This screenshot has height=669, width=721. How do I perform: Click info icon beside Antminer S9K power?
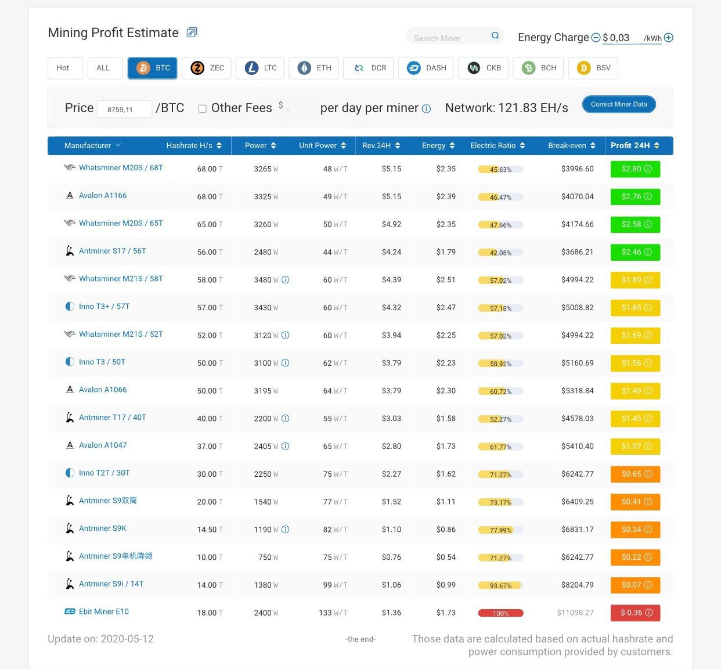(286, 530)
